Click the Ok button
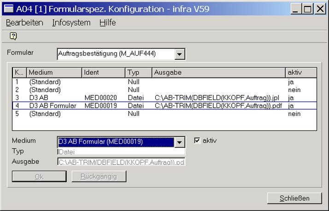The height and width of the screenshot is (211, 329). coord(39,176)
